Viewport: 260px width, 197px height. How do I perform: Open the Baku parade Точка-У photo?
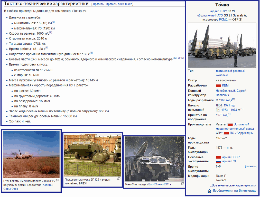point(154,159)
